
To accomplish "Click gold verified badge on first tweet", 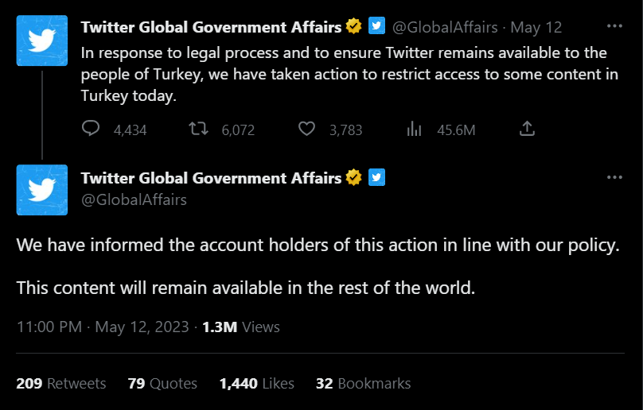I will click(354, 27).
